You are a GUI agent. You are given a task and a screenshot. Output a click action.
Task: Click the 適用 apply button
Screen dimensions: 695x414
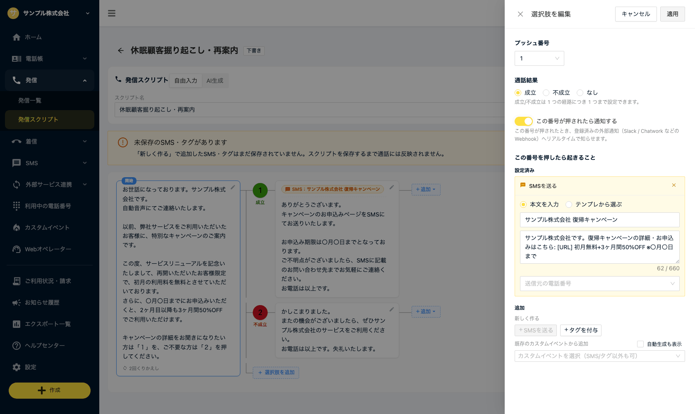tap(673, 14)
